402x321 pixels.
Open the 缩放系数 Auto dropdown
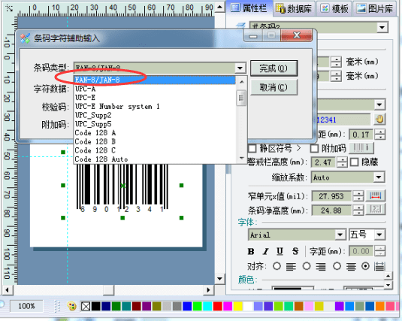point(379,177)
